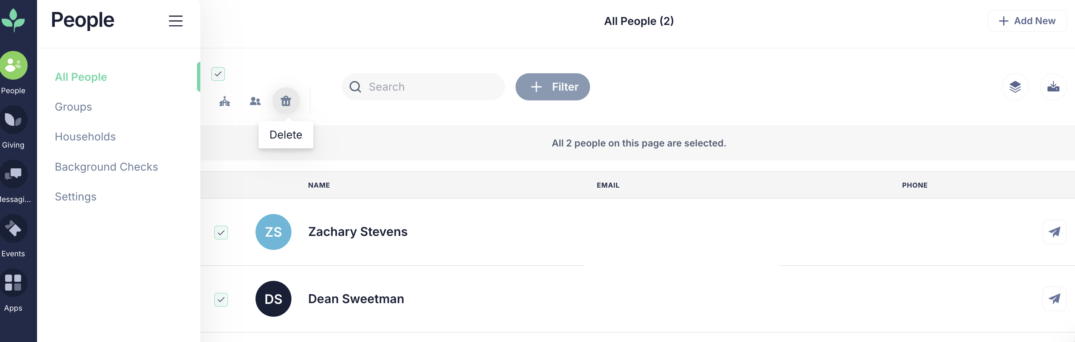This screenshot has height=342, width=1075.
Task: Open the Groups menu item
Action: tap(73, 107)
